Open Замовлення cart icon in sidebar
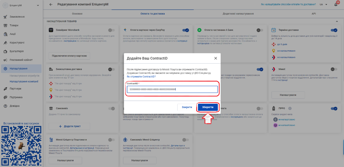 coord(6,17)
